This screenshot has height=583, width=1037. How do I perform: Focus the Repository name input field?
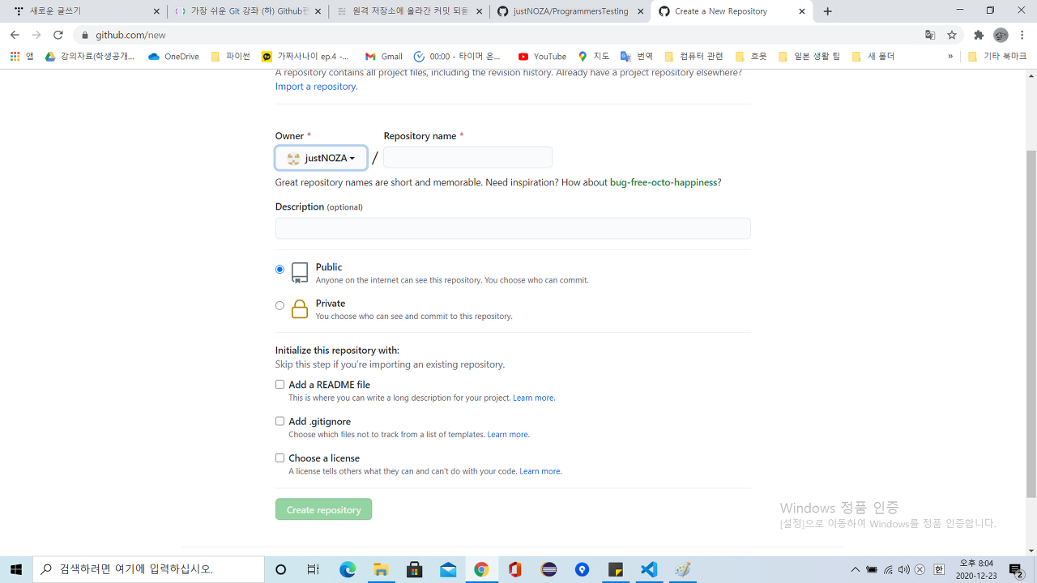point(467,157)
